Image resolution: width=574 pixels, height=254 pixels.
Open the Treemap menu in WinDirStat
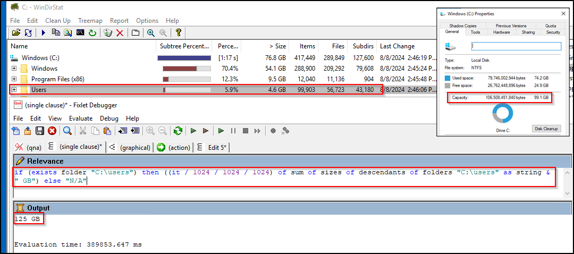tap(90, 21)
